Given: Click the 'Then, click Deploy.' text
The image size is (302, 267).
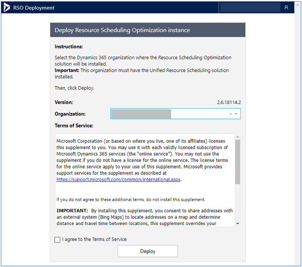Looking at the screenshot, I should click(74, 88).
